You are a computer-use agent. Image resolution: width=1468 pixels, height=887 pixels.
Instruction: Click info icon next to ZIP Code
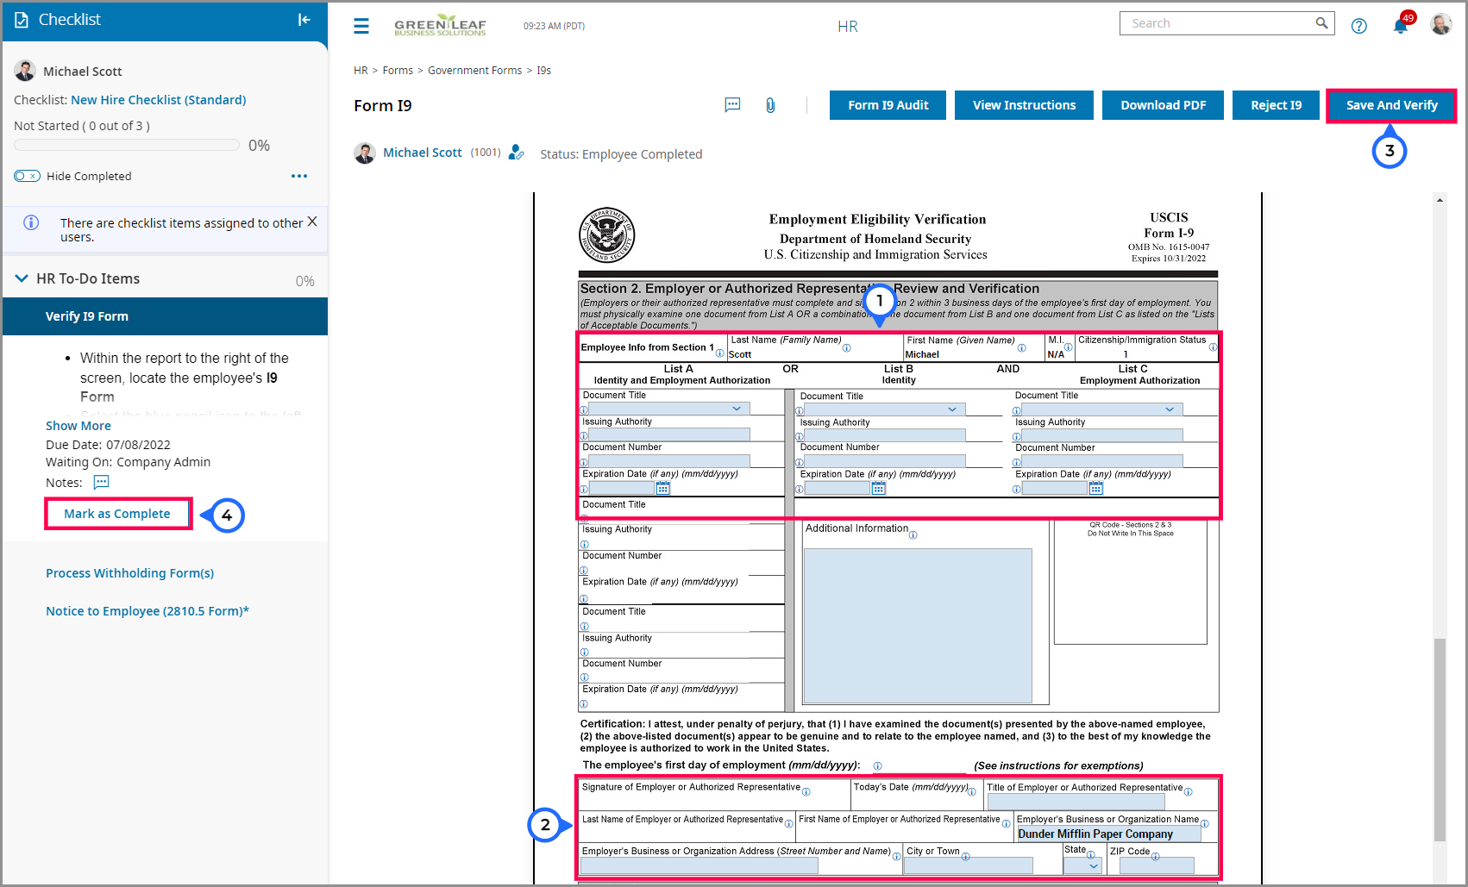[x=1155, y=856]
